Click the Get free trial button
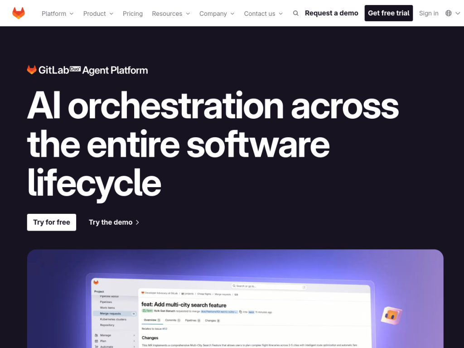Viewport: 464px width, 348px height. [x=388, y=13]
